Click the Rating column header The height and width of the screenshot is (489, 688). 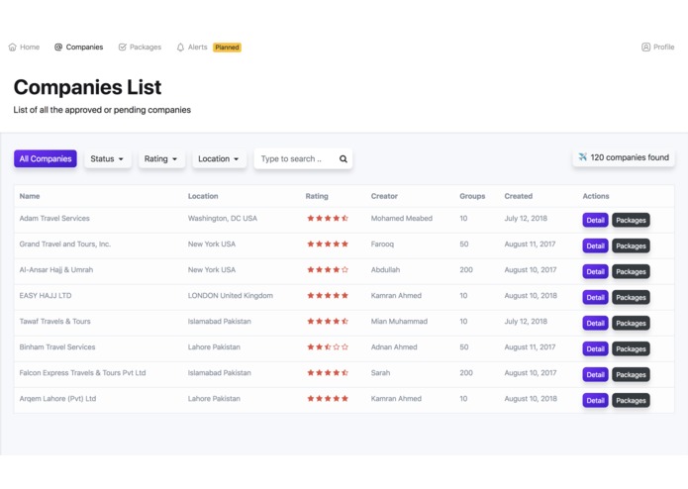[x=317, y=196]
